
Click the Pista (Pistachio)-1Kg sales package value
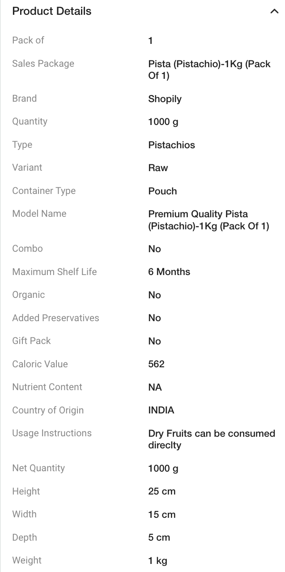209,69
